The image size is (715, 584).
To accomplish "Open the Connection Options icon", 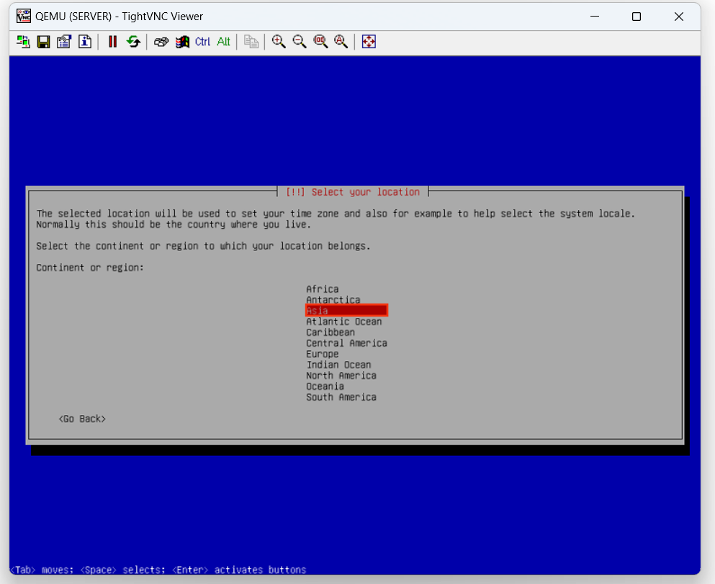I will tap(64, 42).
